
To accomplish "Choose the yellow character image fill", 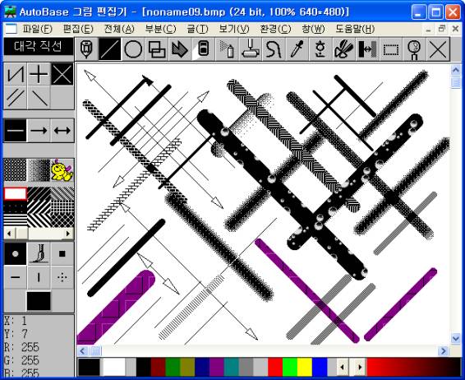I will 62,170.
